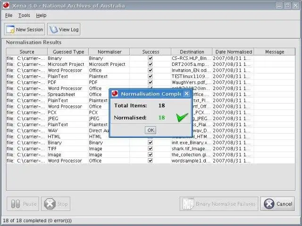This screenshot has width=302, height=226.
Task: Click destination cell TESTlinux1109...
Action: pos(192,76)
